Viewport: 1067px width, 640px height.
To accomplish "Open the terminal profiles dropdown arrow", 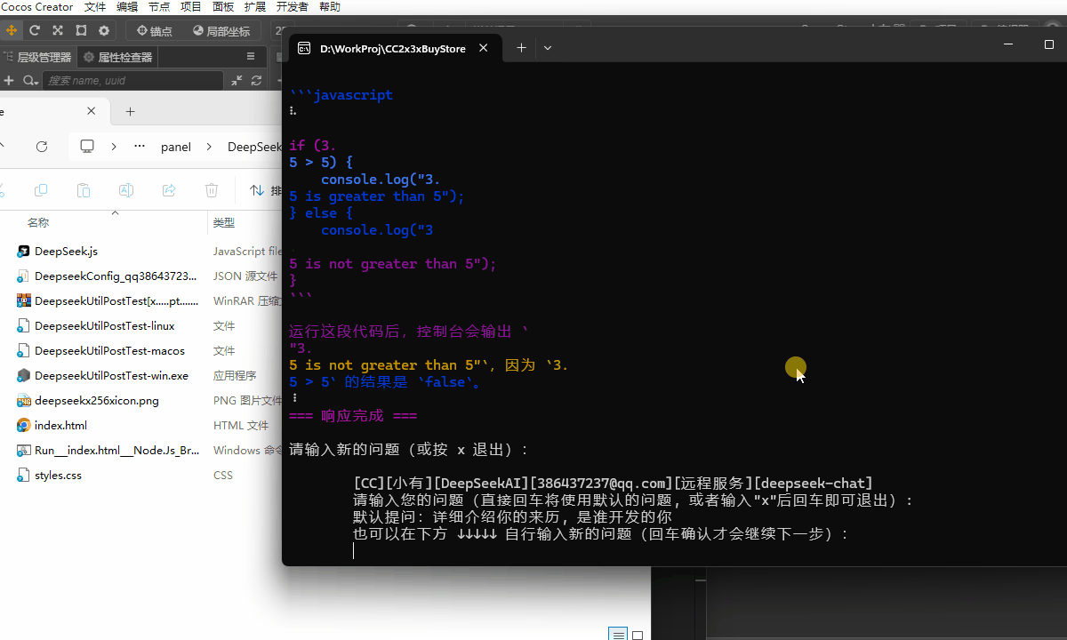I will 548,48.
